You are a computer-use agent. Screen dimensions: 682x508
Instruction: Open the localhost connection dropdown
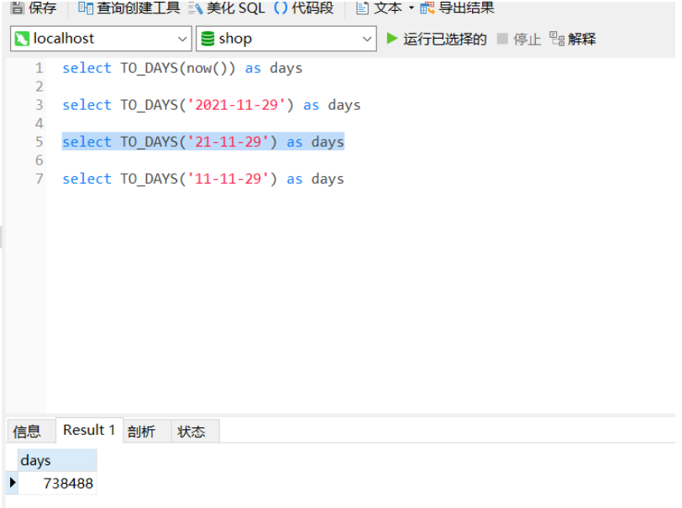pos(183,39)
